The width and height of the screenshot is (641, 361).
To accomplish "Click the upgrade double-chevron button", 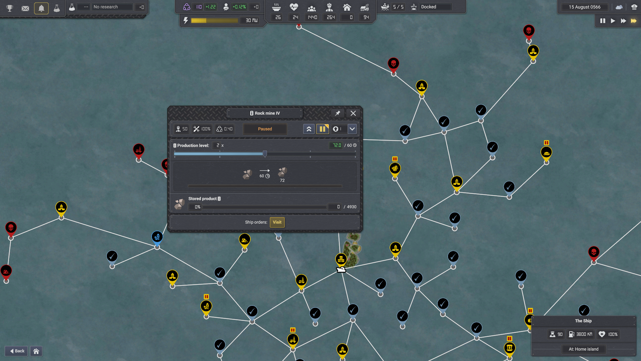I will 309,129.
